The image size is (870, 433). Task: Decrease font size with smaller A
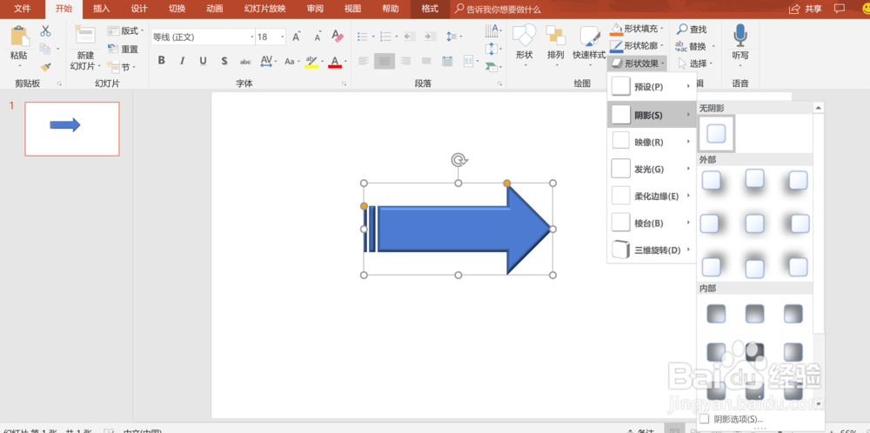click(318, 37)
